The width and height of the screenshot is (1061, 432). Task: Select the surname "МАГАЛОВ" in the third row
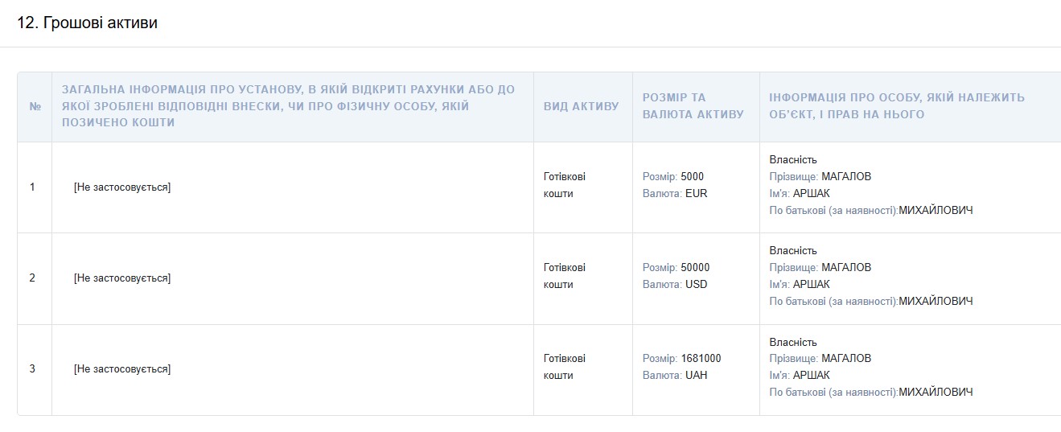(845, 359)
